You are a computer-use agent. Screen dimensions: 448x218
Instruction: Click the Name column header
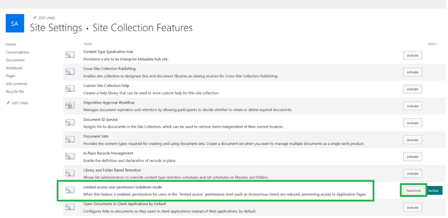(x=88, y=44)
